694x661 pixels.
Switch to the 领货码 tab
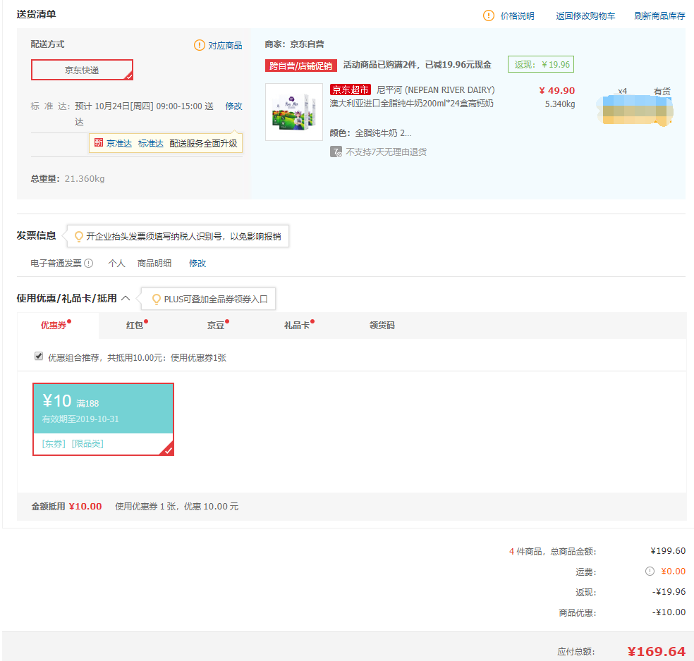click(382, 326)
